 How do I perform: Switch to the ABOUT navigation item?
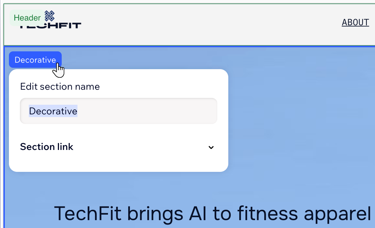[355, 22]
